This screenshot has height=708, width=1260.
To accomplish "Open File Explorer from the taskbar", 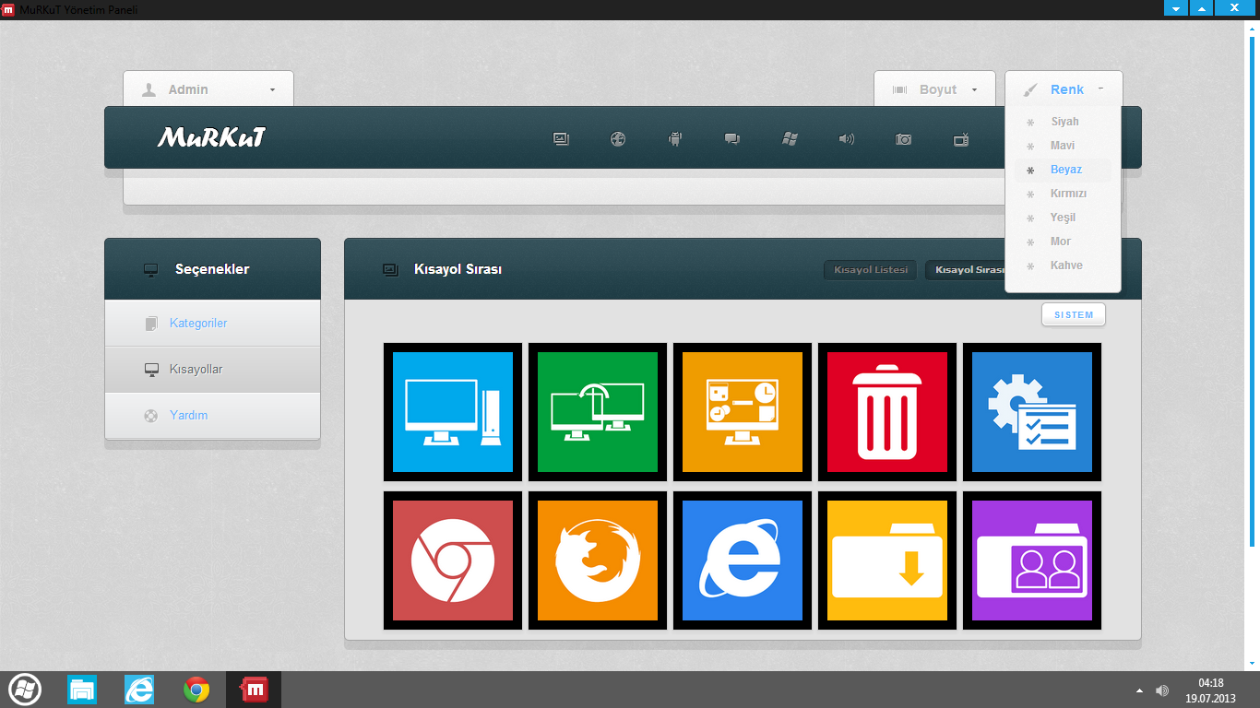I will point(82,690).
